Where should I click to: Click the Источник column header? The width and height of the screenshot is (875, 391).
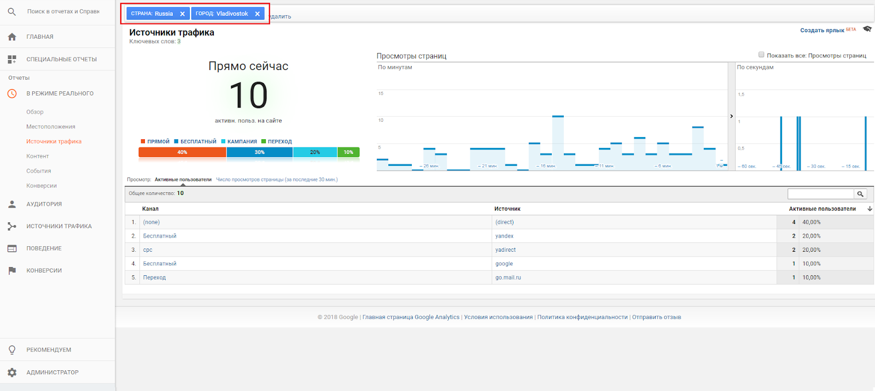[507, 209]
